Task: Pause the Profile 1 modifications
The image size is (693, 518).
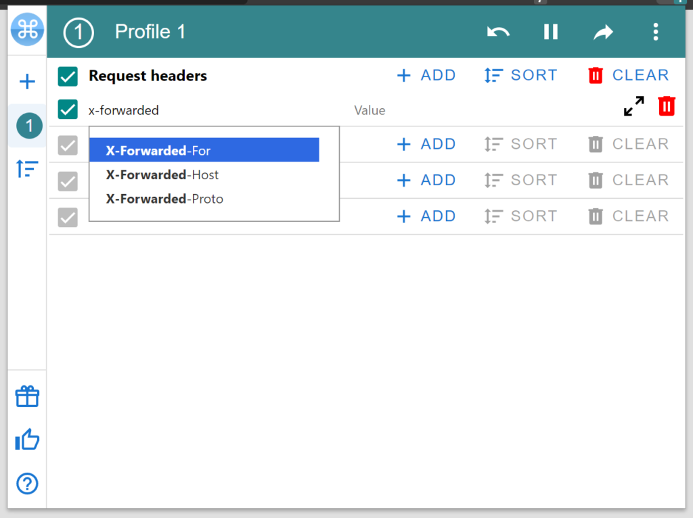Action: pos(551,32)
